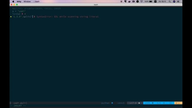Click the camera recorder menu bar icon
The height and width of the screenshot is (108, 192).
click(x=133, y=1)
